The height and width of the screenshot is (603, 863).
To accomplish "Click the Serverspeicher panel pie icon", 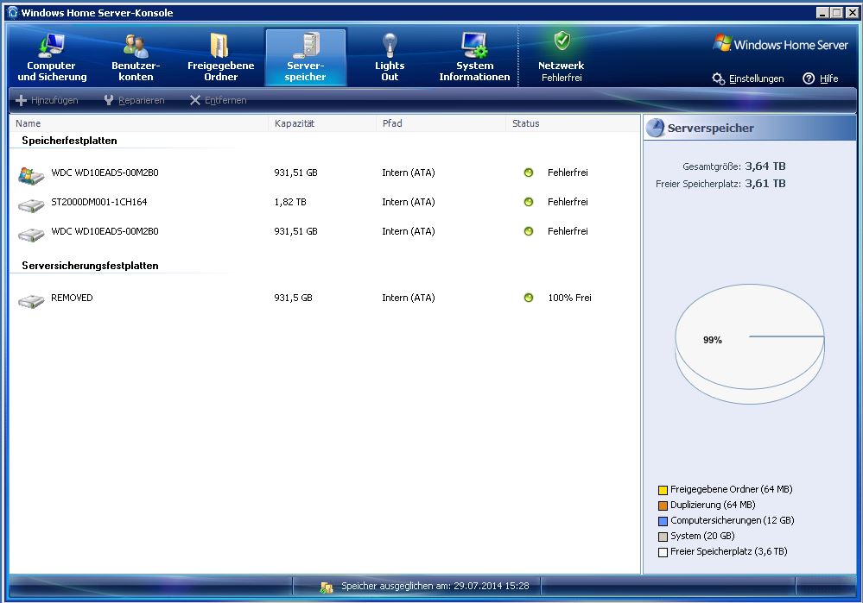I will [655, 128].
